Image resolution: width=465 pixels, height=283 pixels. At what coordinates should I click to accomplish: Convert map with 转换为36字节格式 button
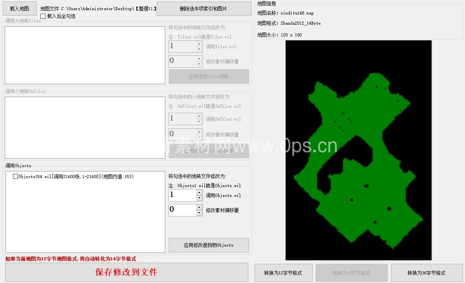427,273
